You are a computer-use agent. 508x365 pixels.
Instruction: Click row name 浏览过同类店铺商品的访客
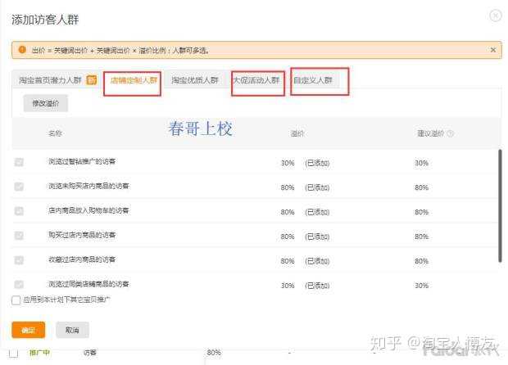[x=88, y=284]
